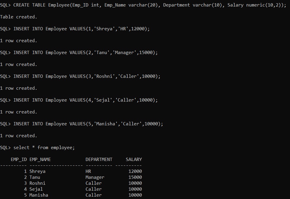Click the DEPARTMENT column header
The width and height of the screenshot is (290, 199).
tap(99, 159)
